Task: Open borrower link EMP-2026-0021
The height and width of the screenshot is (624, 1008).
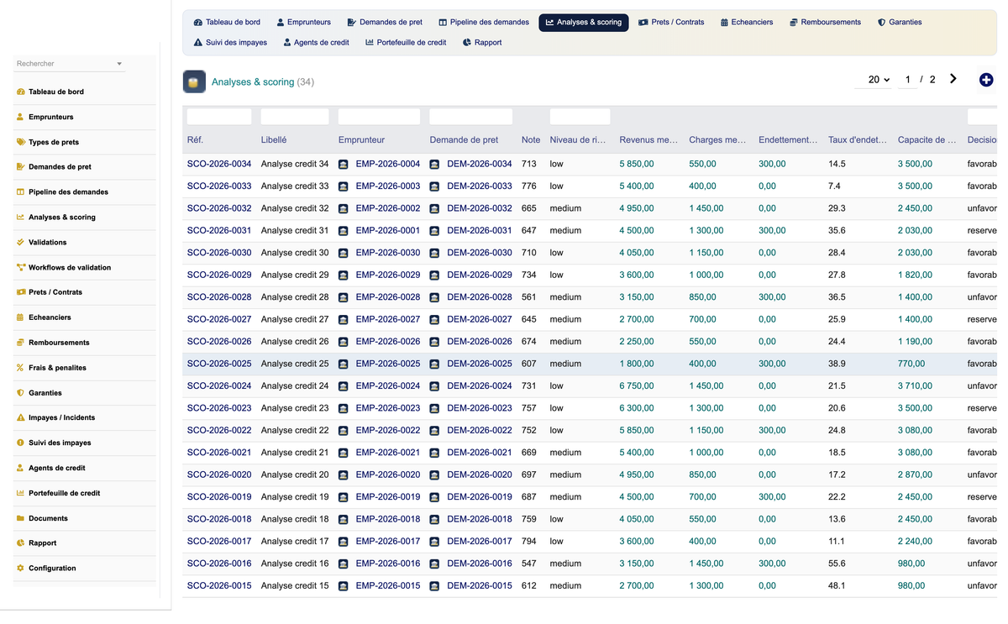Action: pos(388,453)
